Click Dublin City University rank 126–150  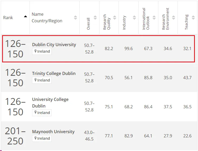point(15,49)
